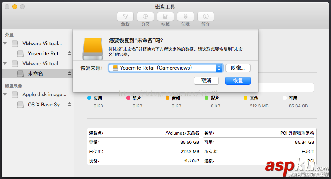The image size is (331, 179).
Task: Collapse the Apple disk image entry
Action: (5, 95)
